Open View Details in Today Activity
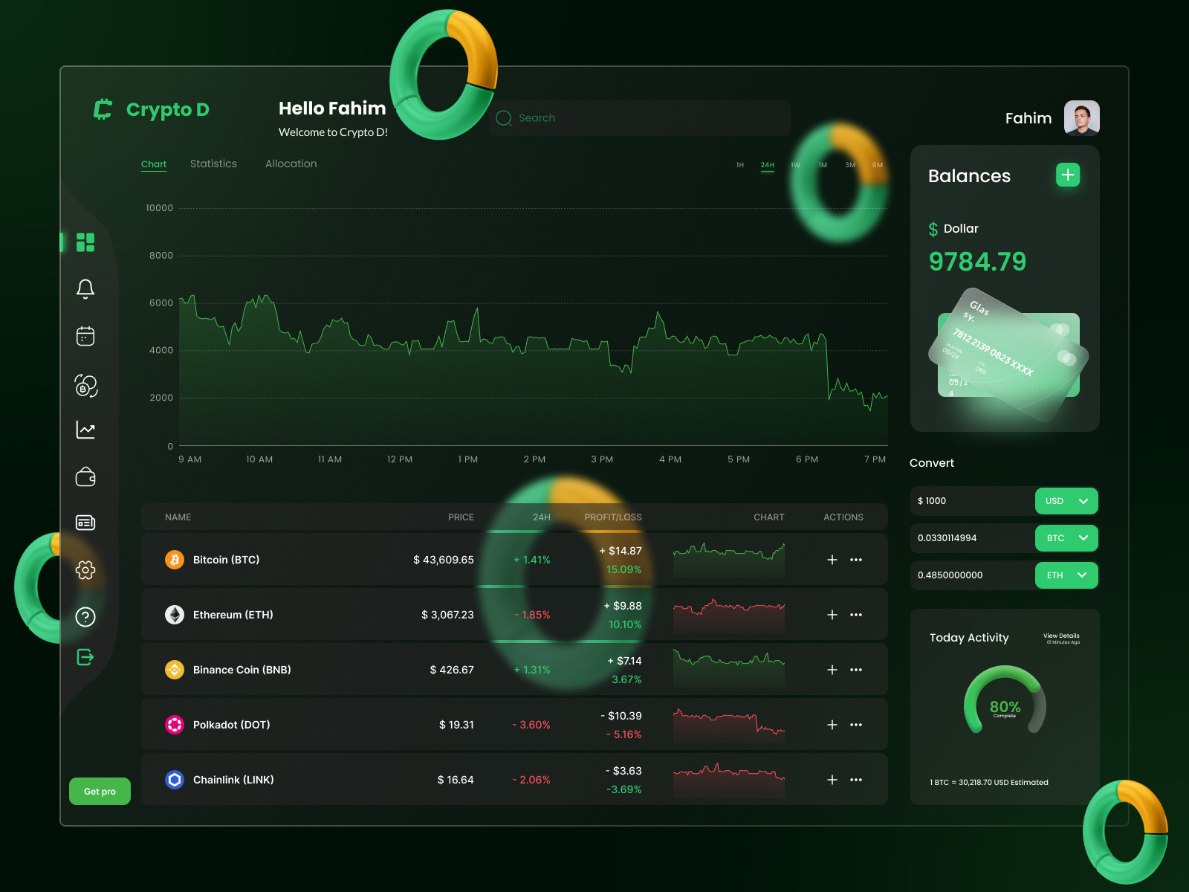The width and height of the screenshot is (1189, 892). (1061, 638)
